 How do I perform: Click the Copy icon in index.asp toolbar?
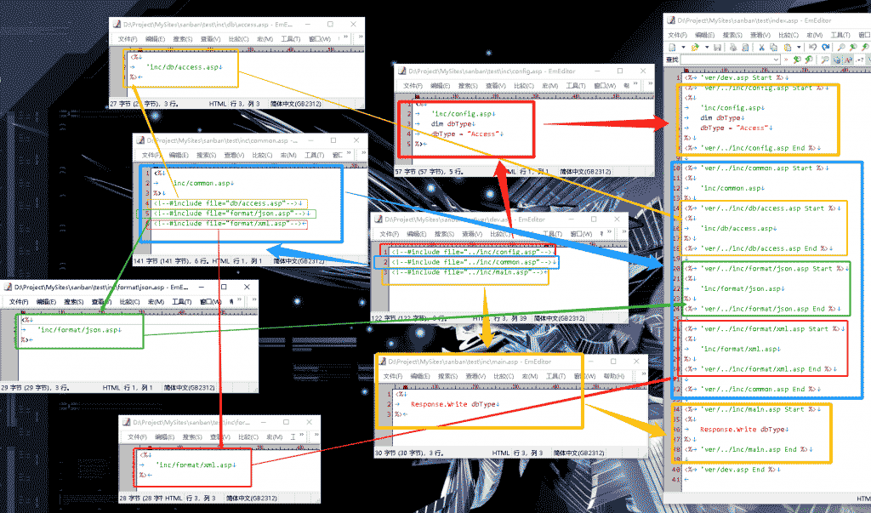pyautogui.click(x=773, y=48)
